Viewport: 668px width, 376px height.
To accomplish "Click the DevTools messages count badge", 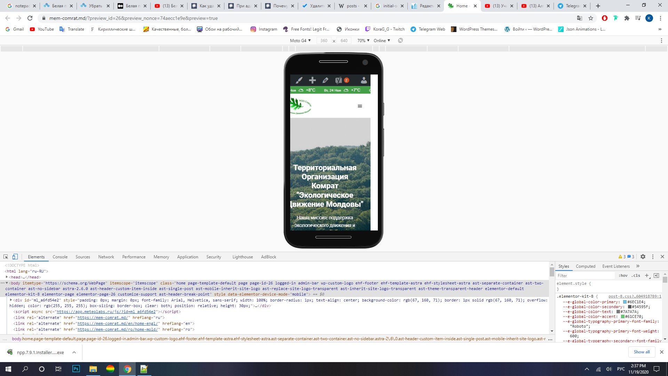I will (x=631, y=257).
